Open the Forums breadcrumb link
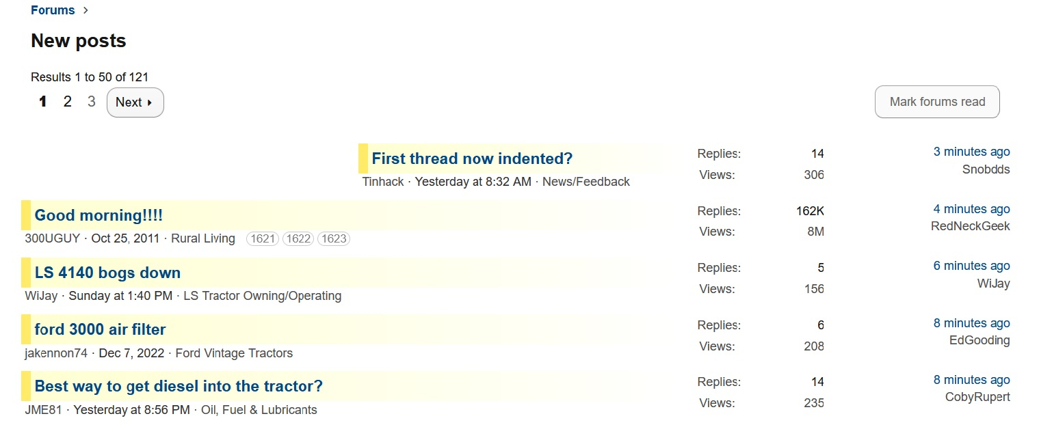Image resolution: width=1052 pixels, height=427 pixels. point(53,10)
